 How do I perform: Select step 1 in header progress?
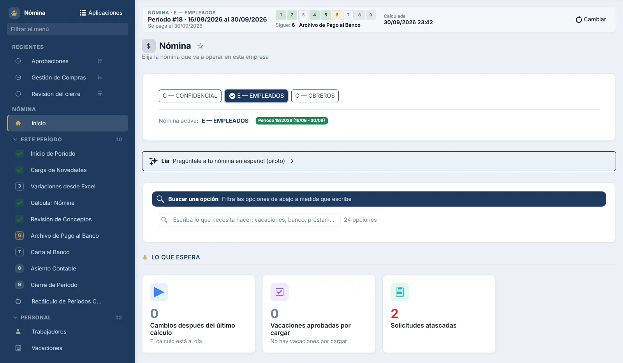click(281, 15)
